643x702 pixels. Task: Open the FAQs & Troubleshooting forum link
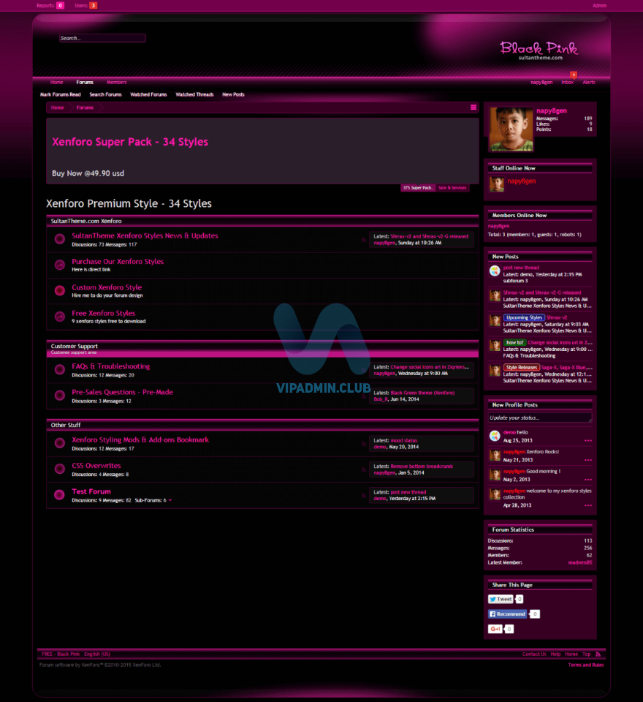(111, 366)
